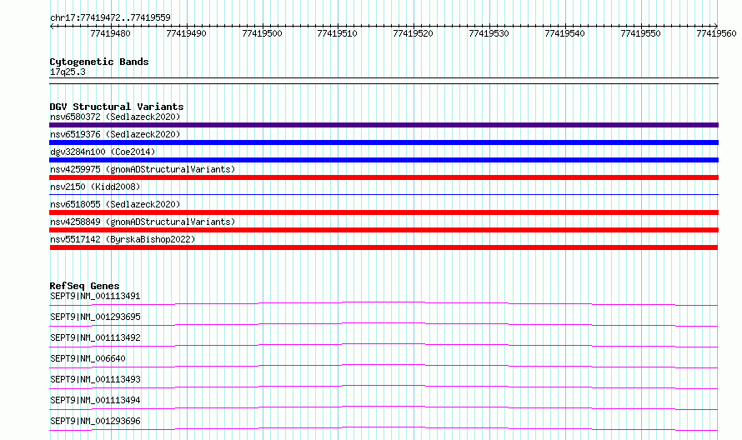
Task: Click ruler position 77419560
Action: 716,33
